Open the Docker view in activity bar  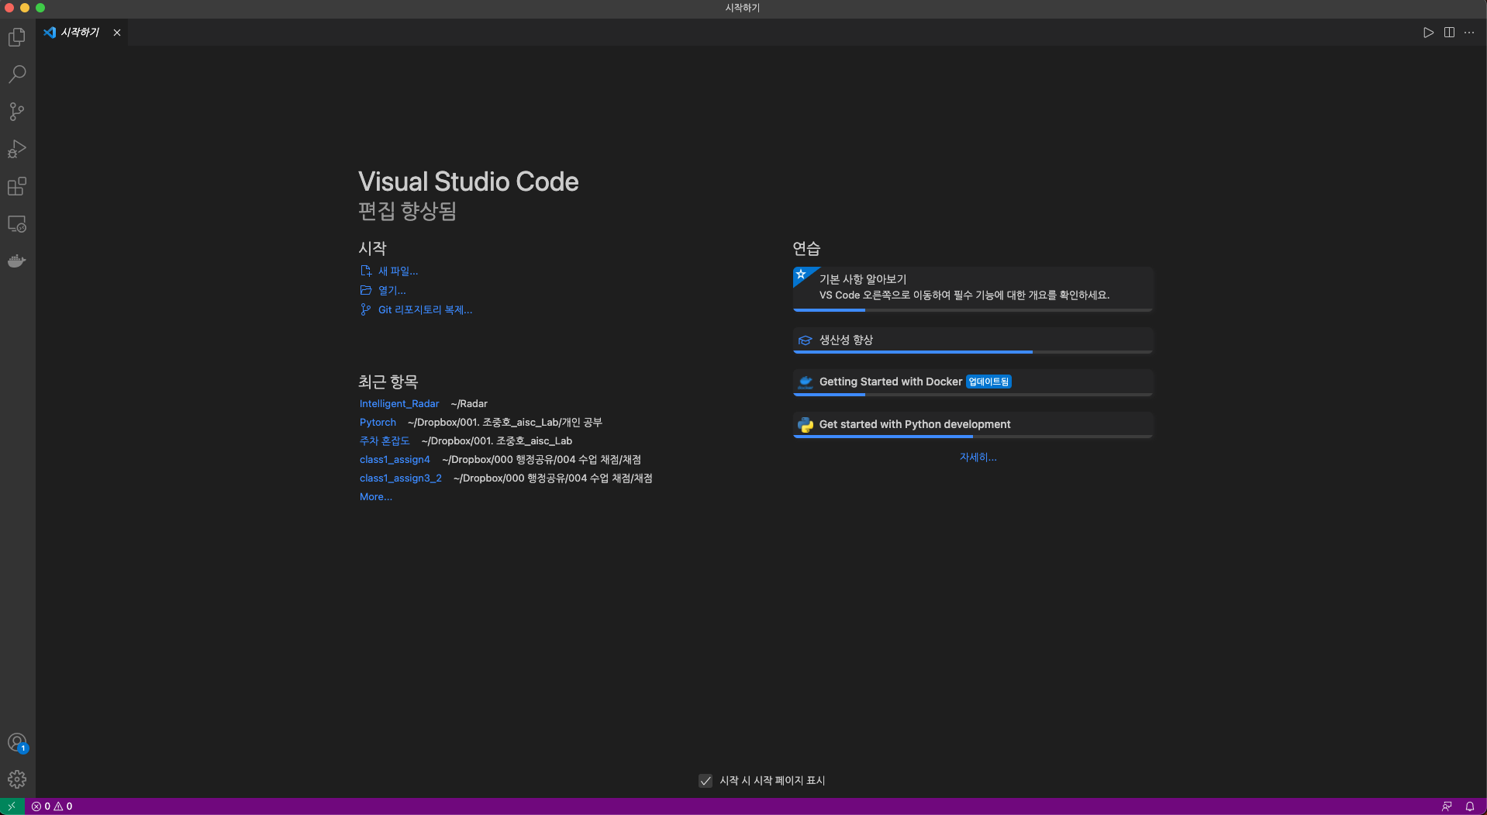[17, 261]
